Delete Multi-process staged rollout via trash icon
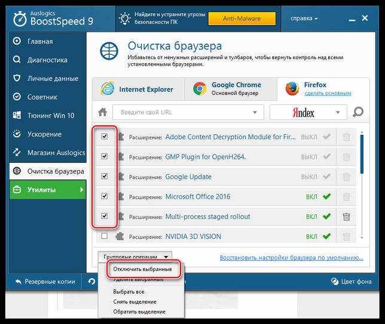The image size is (385, 324). click(x=346, y=217)
